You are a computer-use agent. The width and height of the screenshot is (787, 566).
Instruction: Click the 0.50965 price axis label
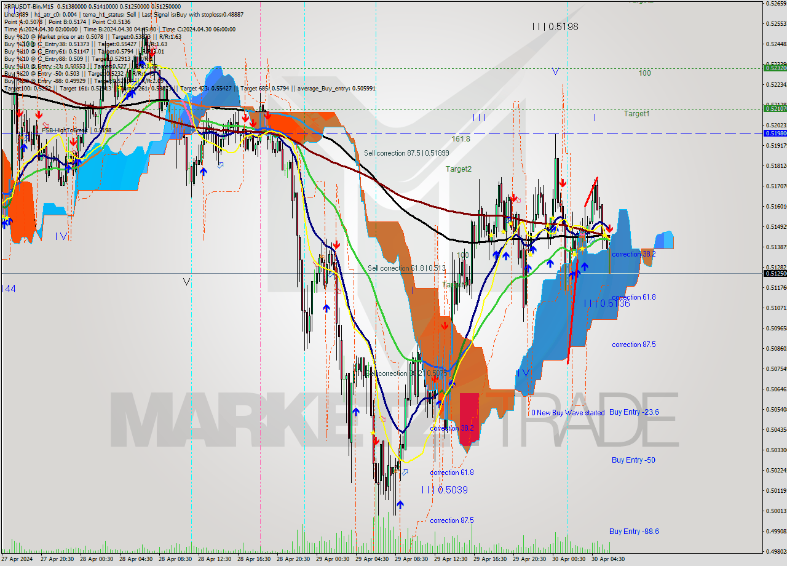(x=776, y=328)
